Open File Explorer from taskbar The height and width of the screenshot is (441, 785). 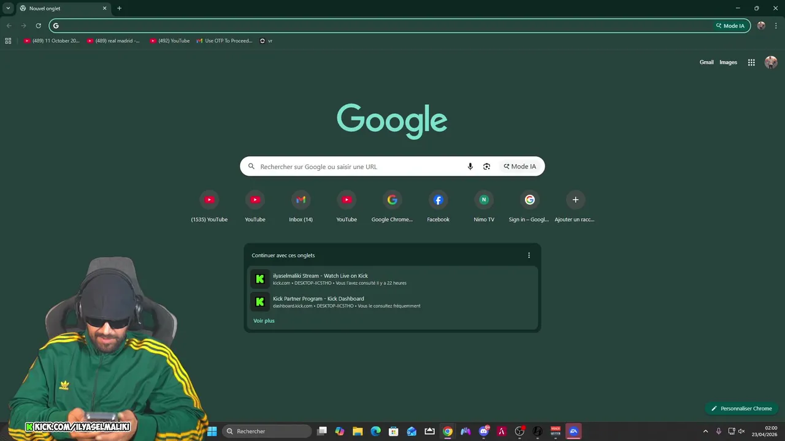pyautogui.click(x=358, y=431)
